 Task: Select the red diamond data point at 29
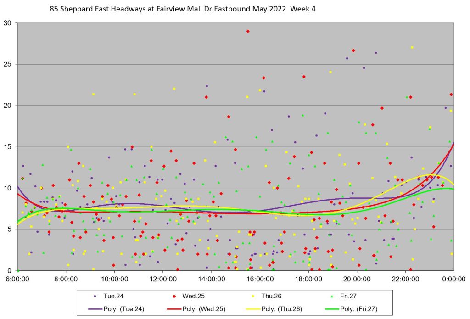[x=248, y=31]
